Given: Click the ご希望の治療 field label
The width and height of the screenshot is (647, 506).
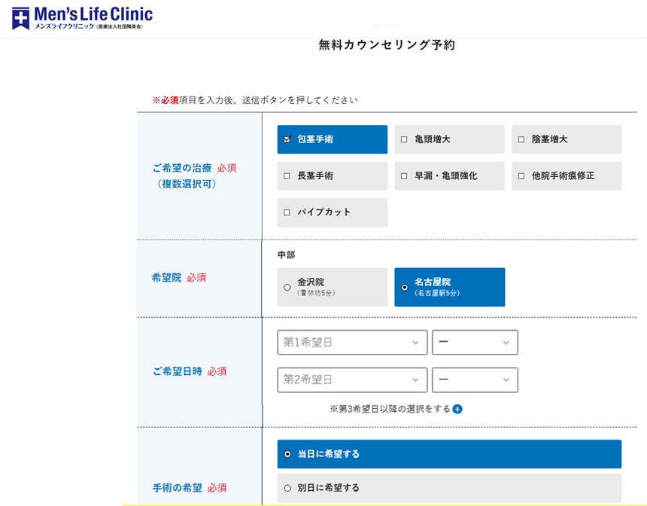Looking at the screenshot, I should click(x=184, y=168).
